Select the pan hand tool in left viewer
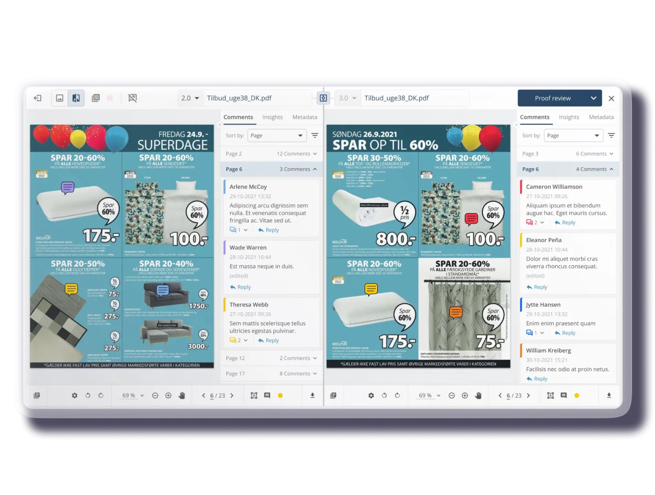The image size is (655, 495). tap(182, 396)
